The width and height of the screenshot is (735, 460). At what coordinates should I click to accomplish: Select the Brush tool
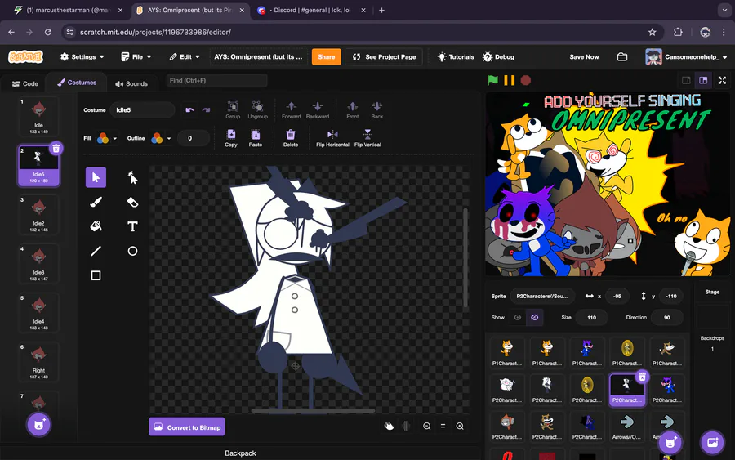(96, 202)
